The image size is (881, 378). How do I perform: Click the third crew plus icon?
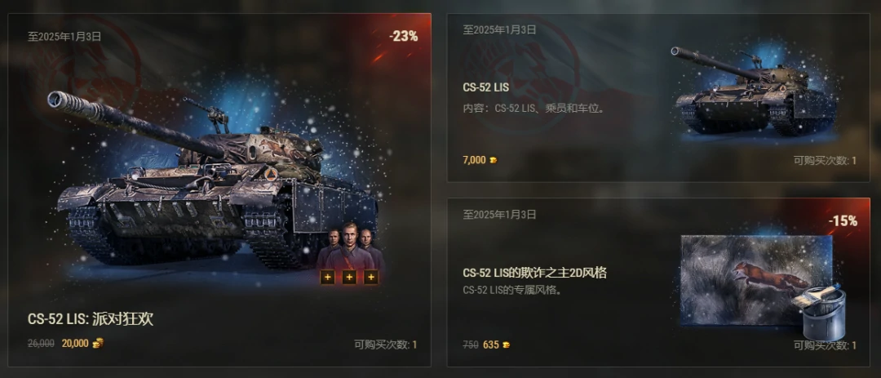point(370,277)
